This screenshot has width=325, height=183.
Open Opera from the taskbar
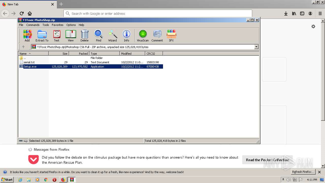pos(54,180)
